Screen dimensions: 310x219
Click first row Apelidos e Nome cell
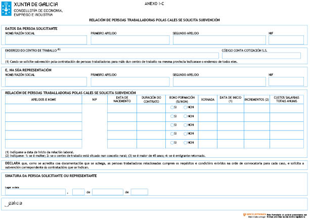(x=43, y=108)
